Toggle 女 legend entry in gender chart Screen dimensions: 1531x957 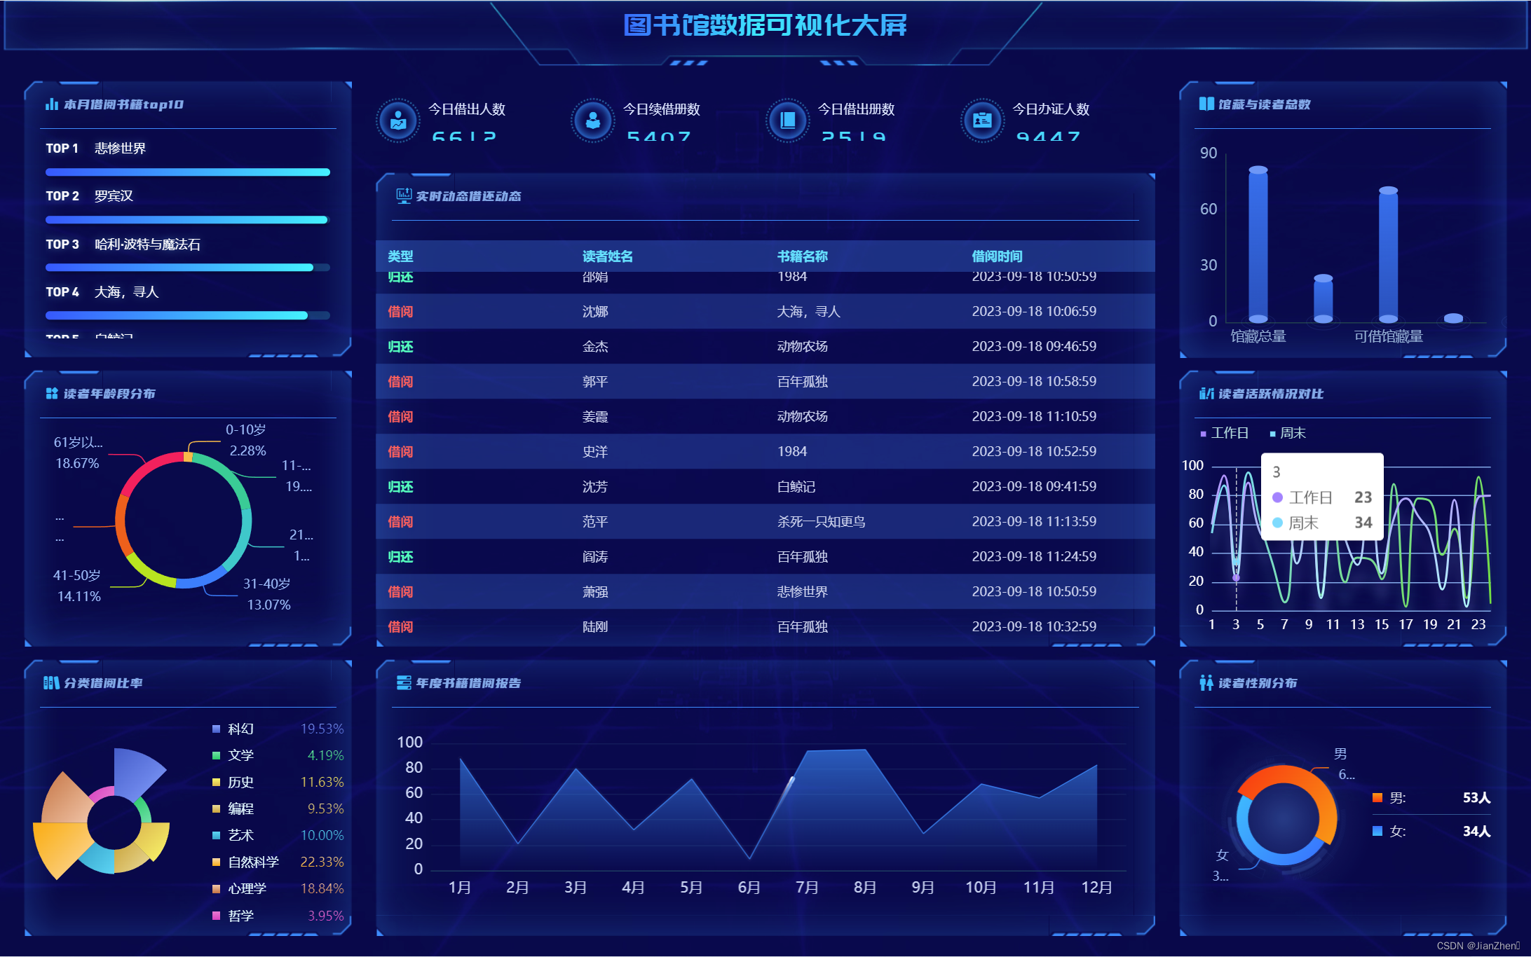click(1389, 832)
